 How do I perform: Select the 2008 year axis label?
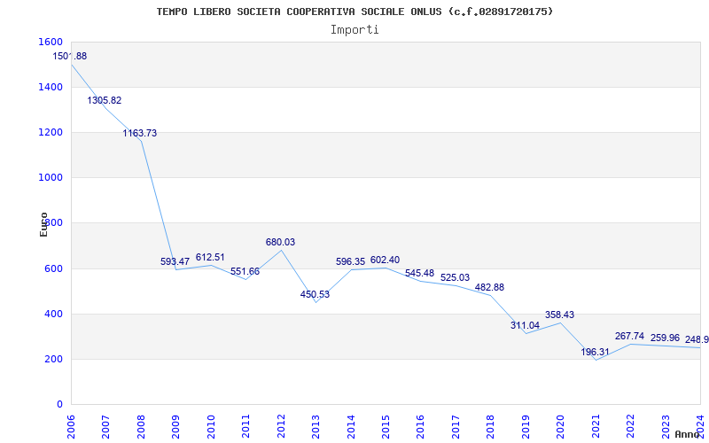pyautogui.click(x=141, y=428)
